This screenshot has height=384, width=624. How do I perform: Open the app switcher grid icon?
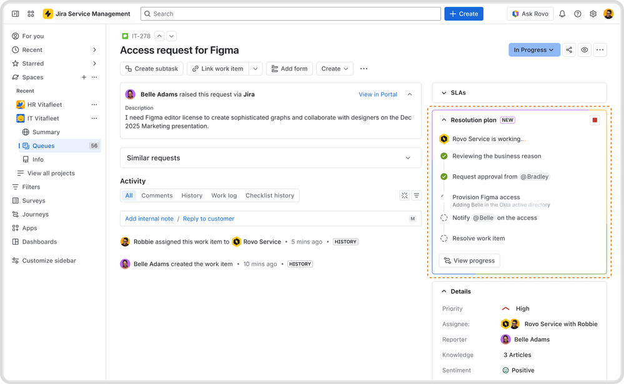pyautogui.click(x=31, y=14)
